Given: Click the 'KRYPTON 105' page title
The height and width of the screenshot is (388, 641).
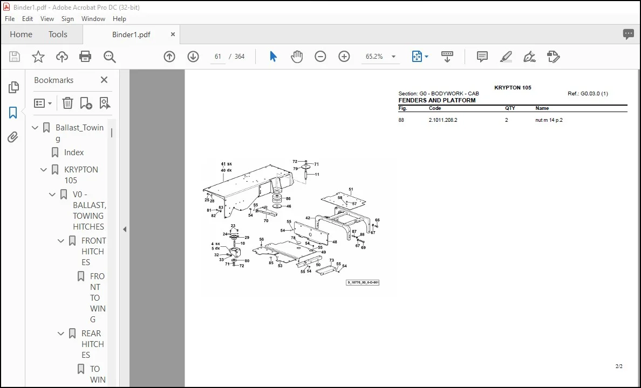Looking at the screenshot, I should pyautogui.click(x=513, y=87).
